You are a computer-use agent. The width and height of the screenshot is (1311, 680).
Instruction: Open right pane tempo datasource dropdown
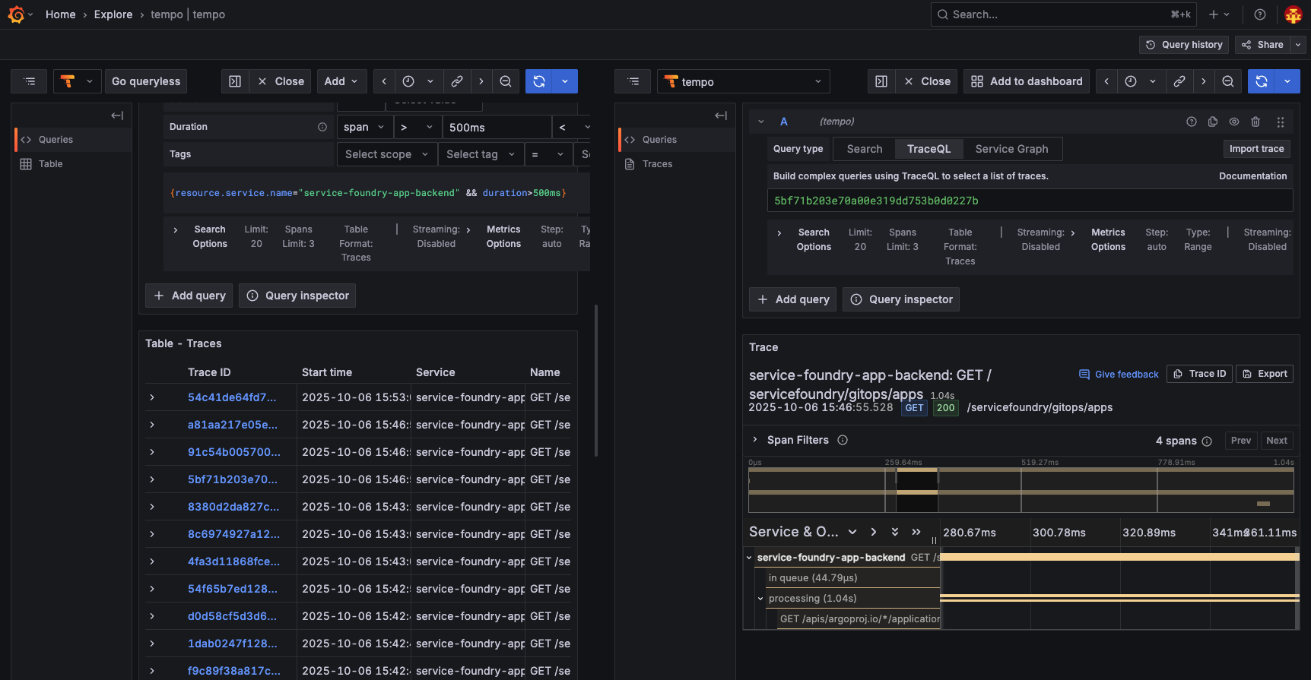pos(744,81)
